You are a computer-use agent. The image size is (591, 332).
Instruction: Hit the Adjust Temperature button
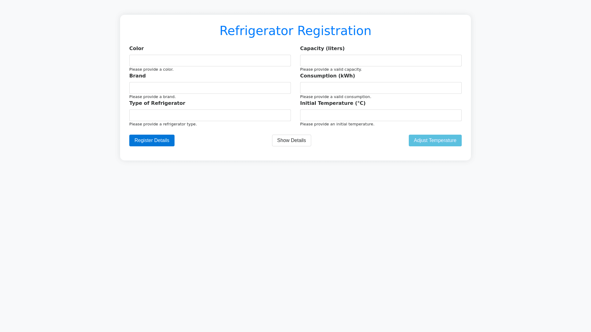[x=435, y=140]
